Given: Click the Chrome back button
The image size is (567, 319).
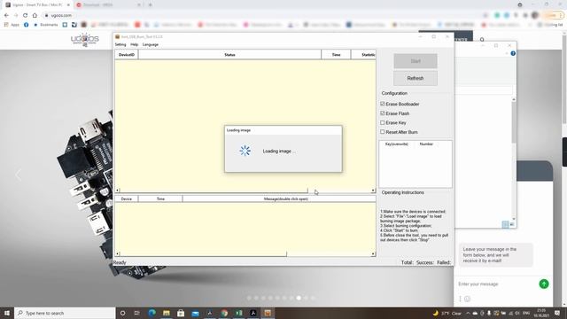Looking at the screenshot, I should 6,15.
